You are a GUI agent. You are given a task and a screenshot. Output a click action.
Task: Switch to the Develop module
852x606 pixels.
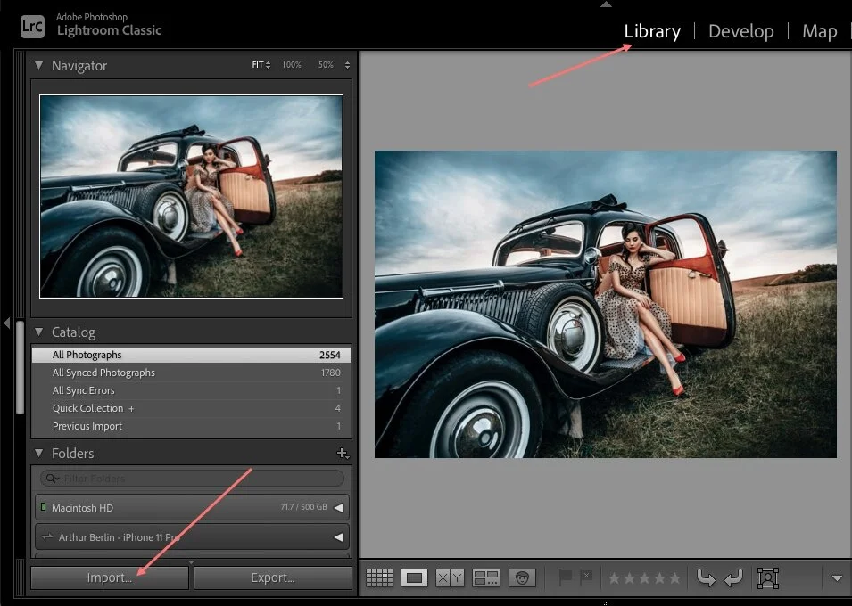(740, 31)
